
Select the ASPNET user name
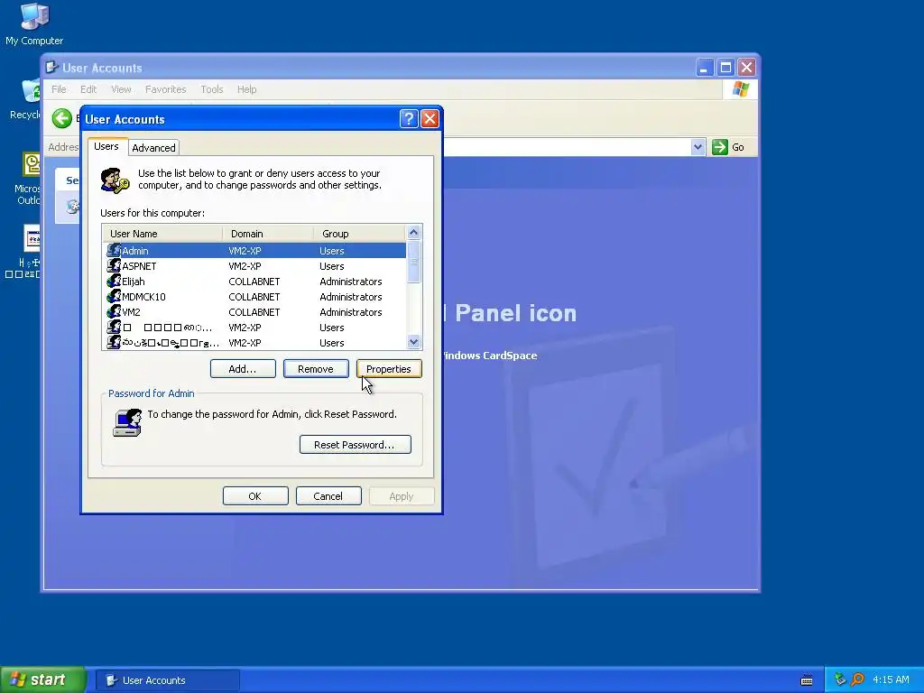[x=139, y=266]
